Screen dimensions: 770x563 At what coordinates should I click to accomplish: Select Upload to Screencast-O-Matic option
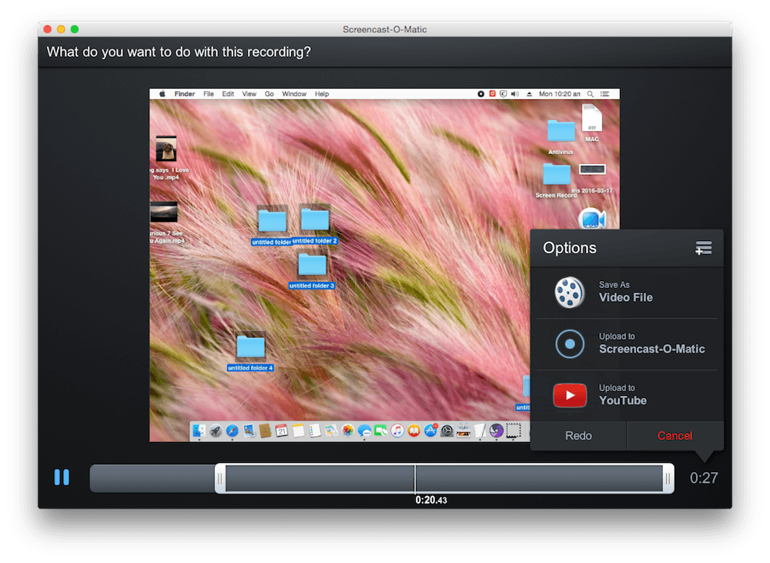pos(627,344)
